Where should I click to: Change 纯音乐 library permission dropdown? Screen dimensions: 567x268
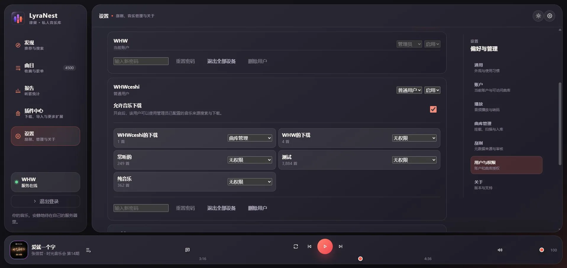[250, 182]
